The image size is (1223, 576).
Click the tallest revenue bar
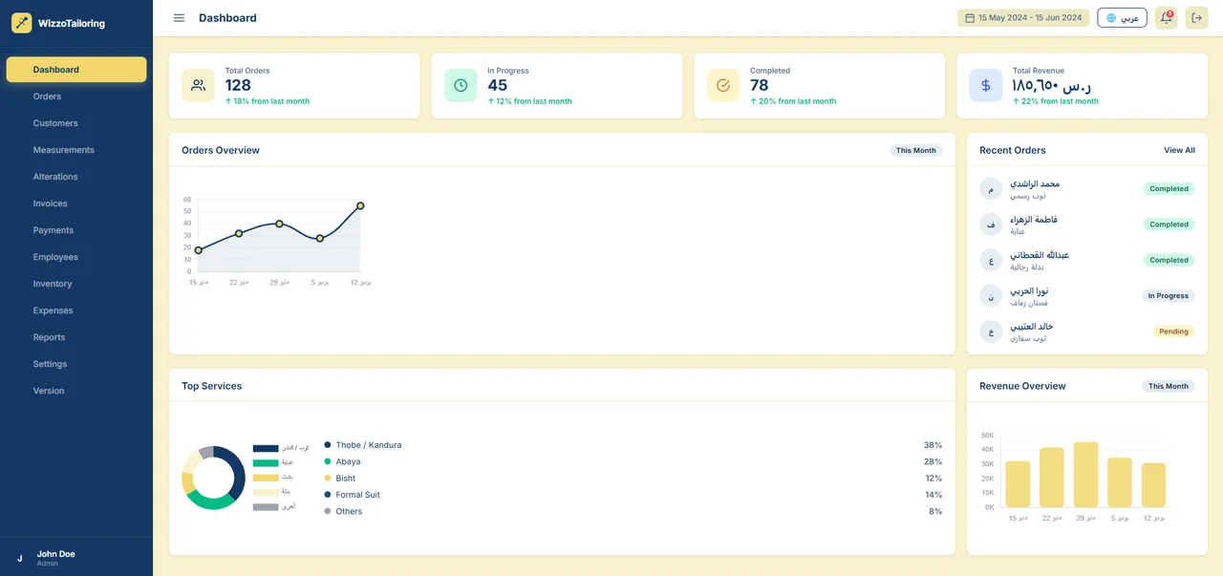[x=1085, y=475]
